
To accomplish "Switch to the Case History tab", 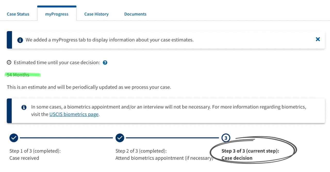I will [96, 14].
